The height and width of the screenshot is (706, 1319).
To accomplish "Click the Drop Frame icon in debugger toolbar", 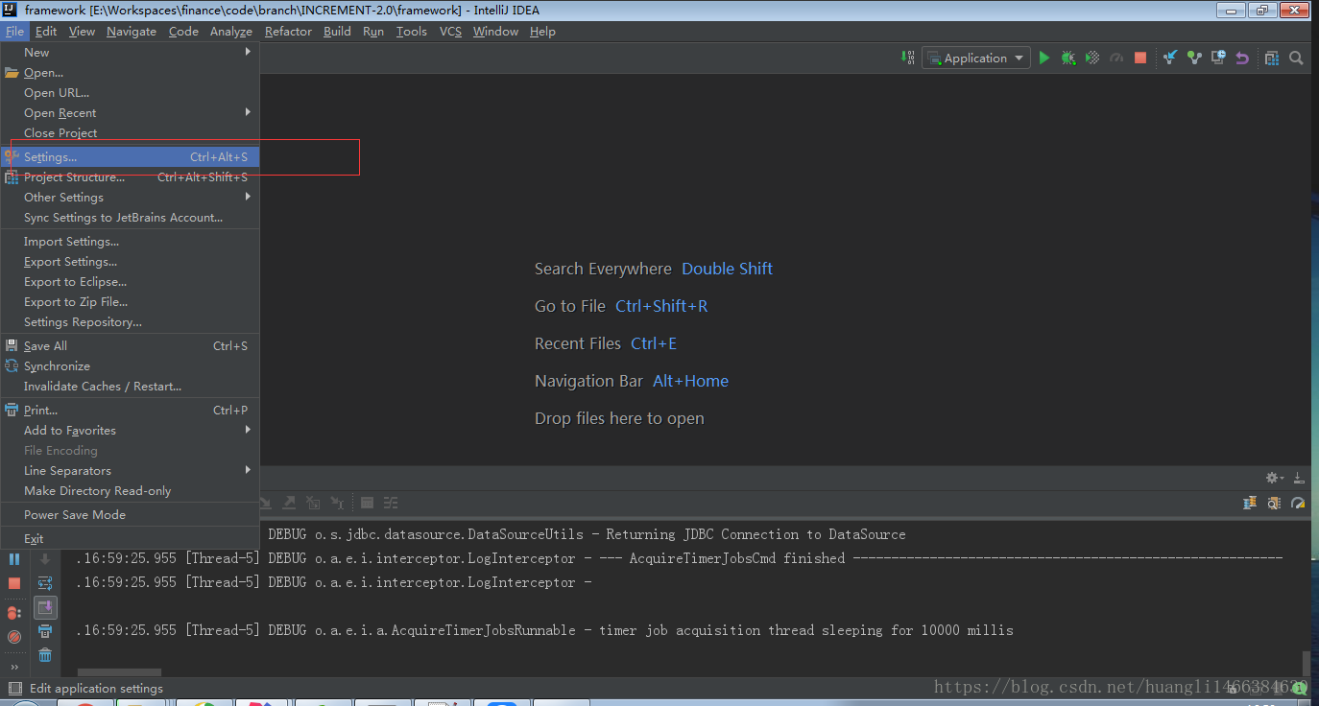I will (313, 503).
